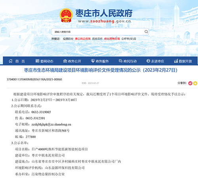Click the 优化营商环境 hot search link
Screen dimensions: 198x180
112,39
